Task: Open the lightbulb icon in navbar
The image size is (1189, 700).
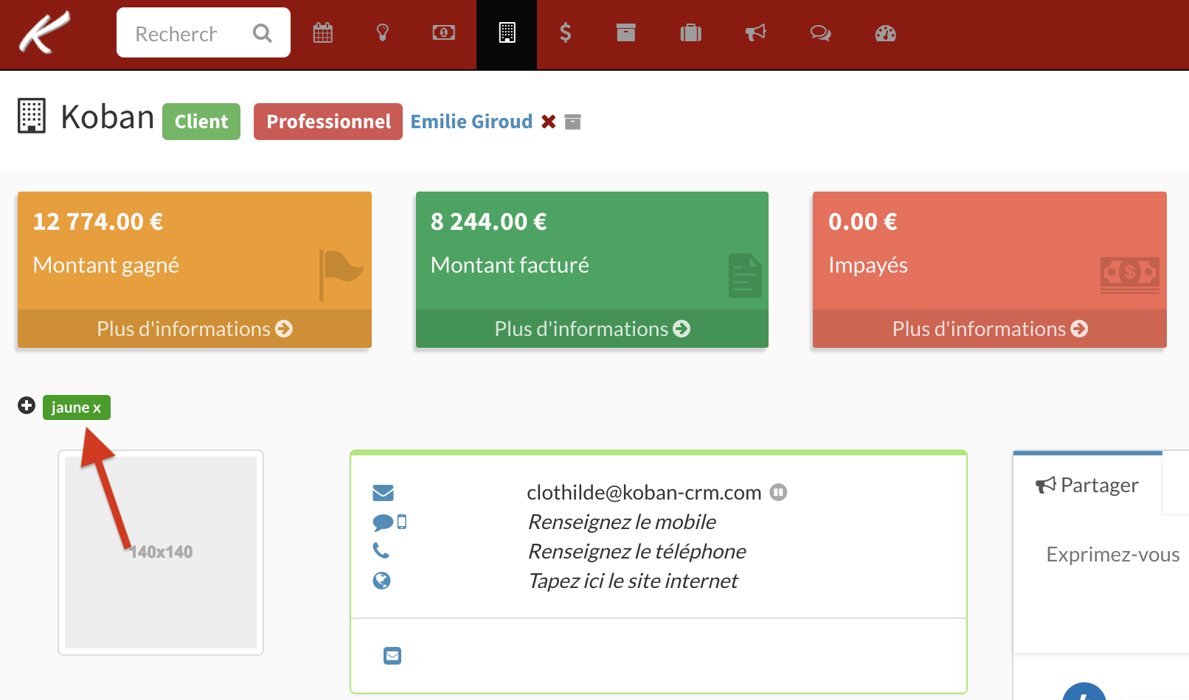Action: 383,33
